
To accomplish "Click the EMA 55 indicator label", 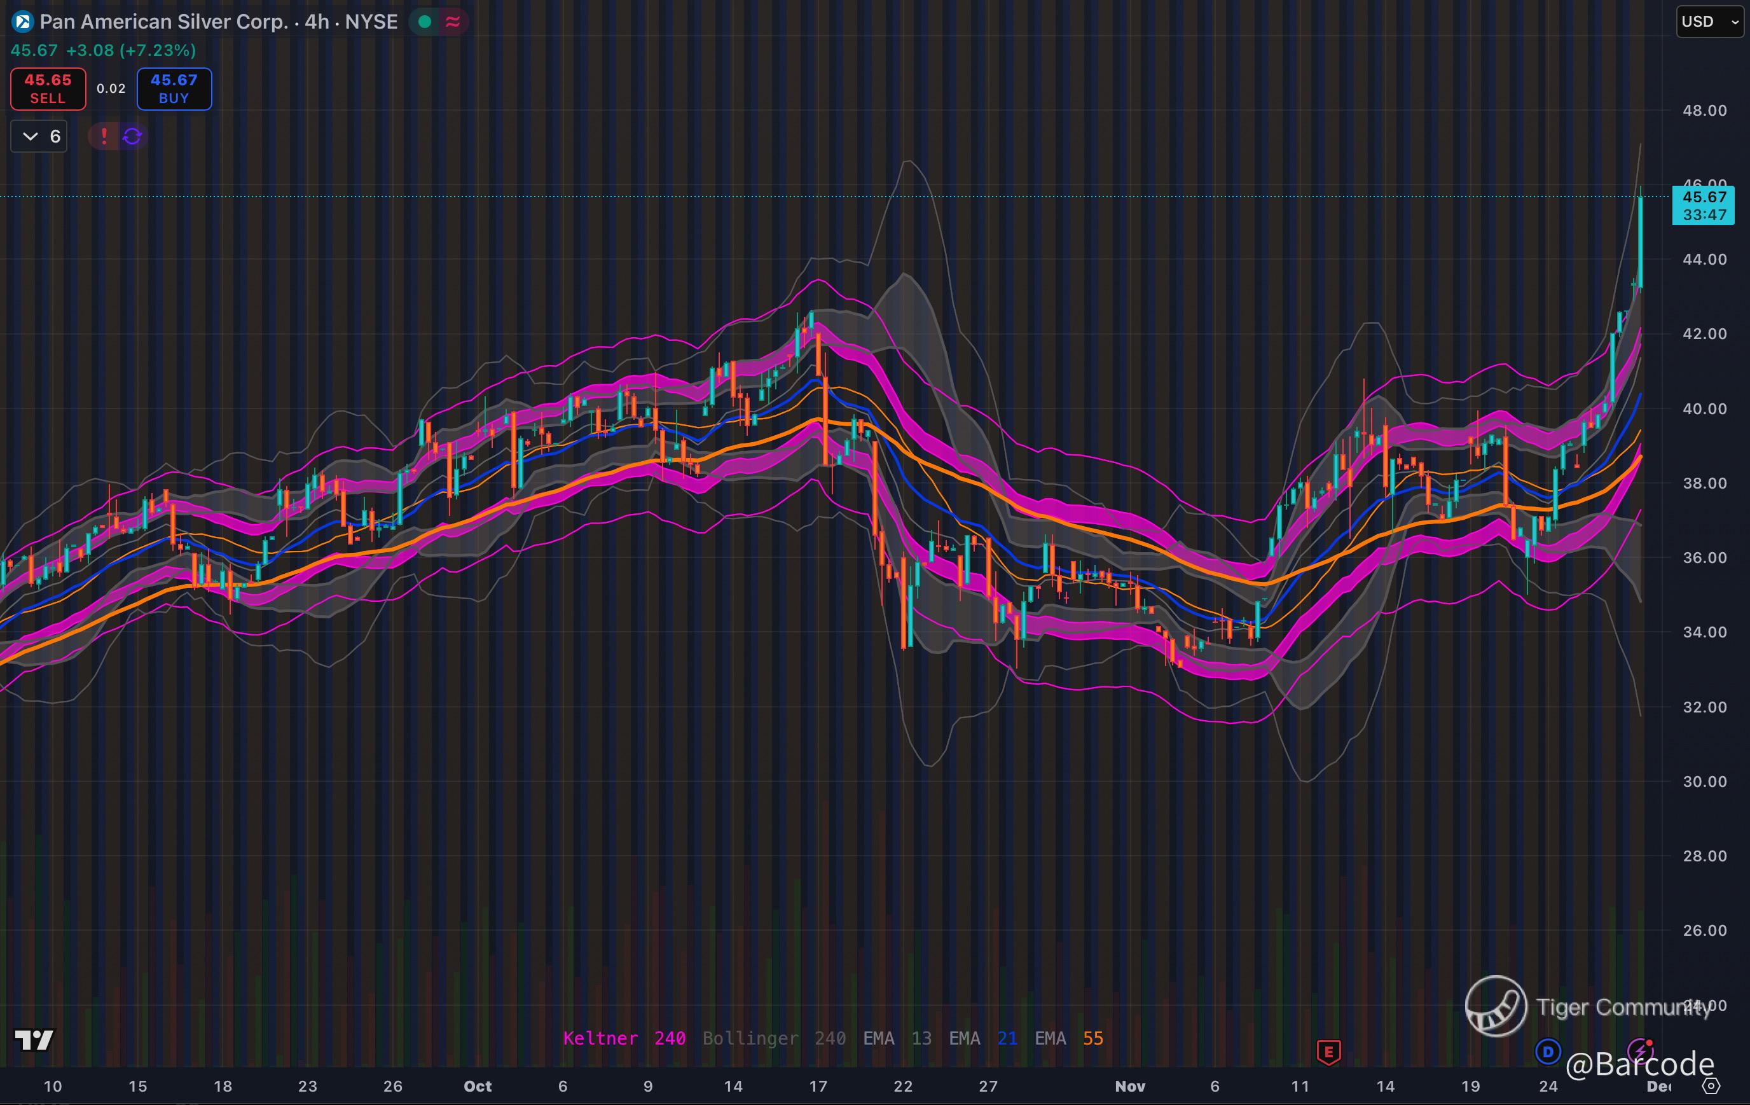I will (x=1068, y=1038).
